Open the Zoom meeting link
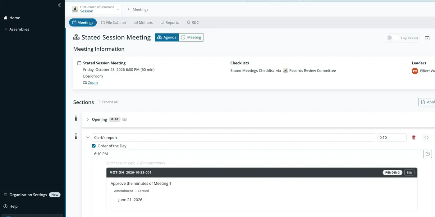This screenshot has height=217, width=435. 93,83
